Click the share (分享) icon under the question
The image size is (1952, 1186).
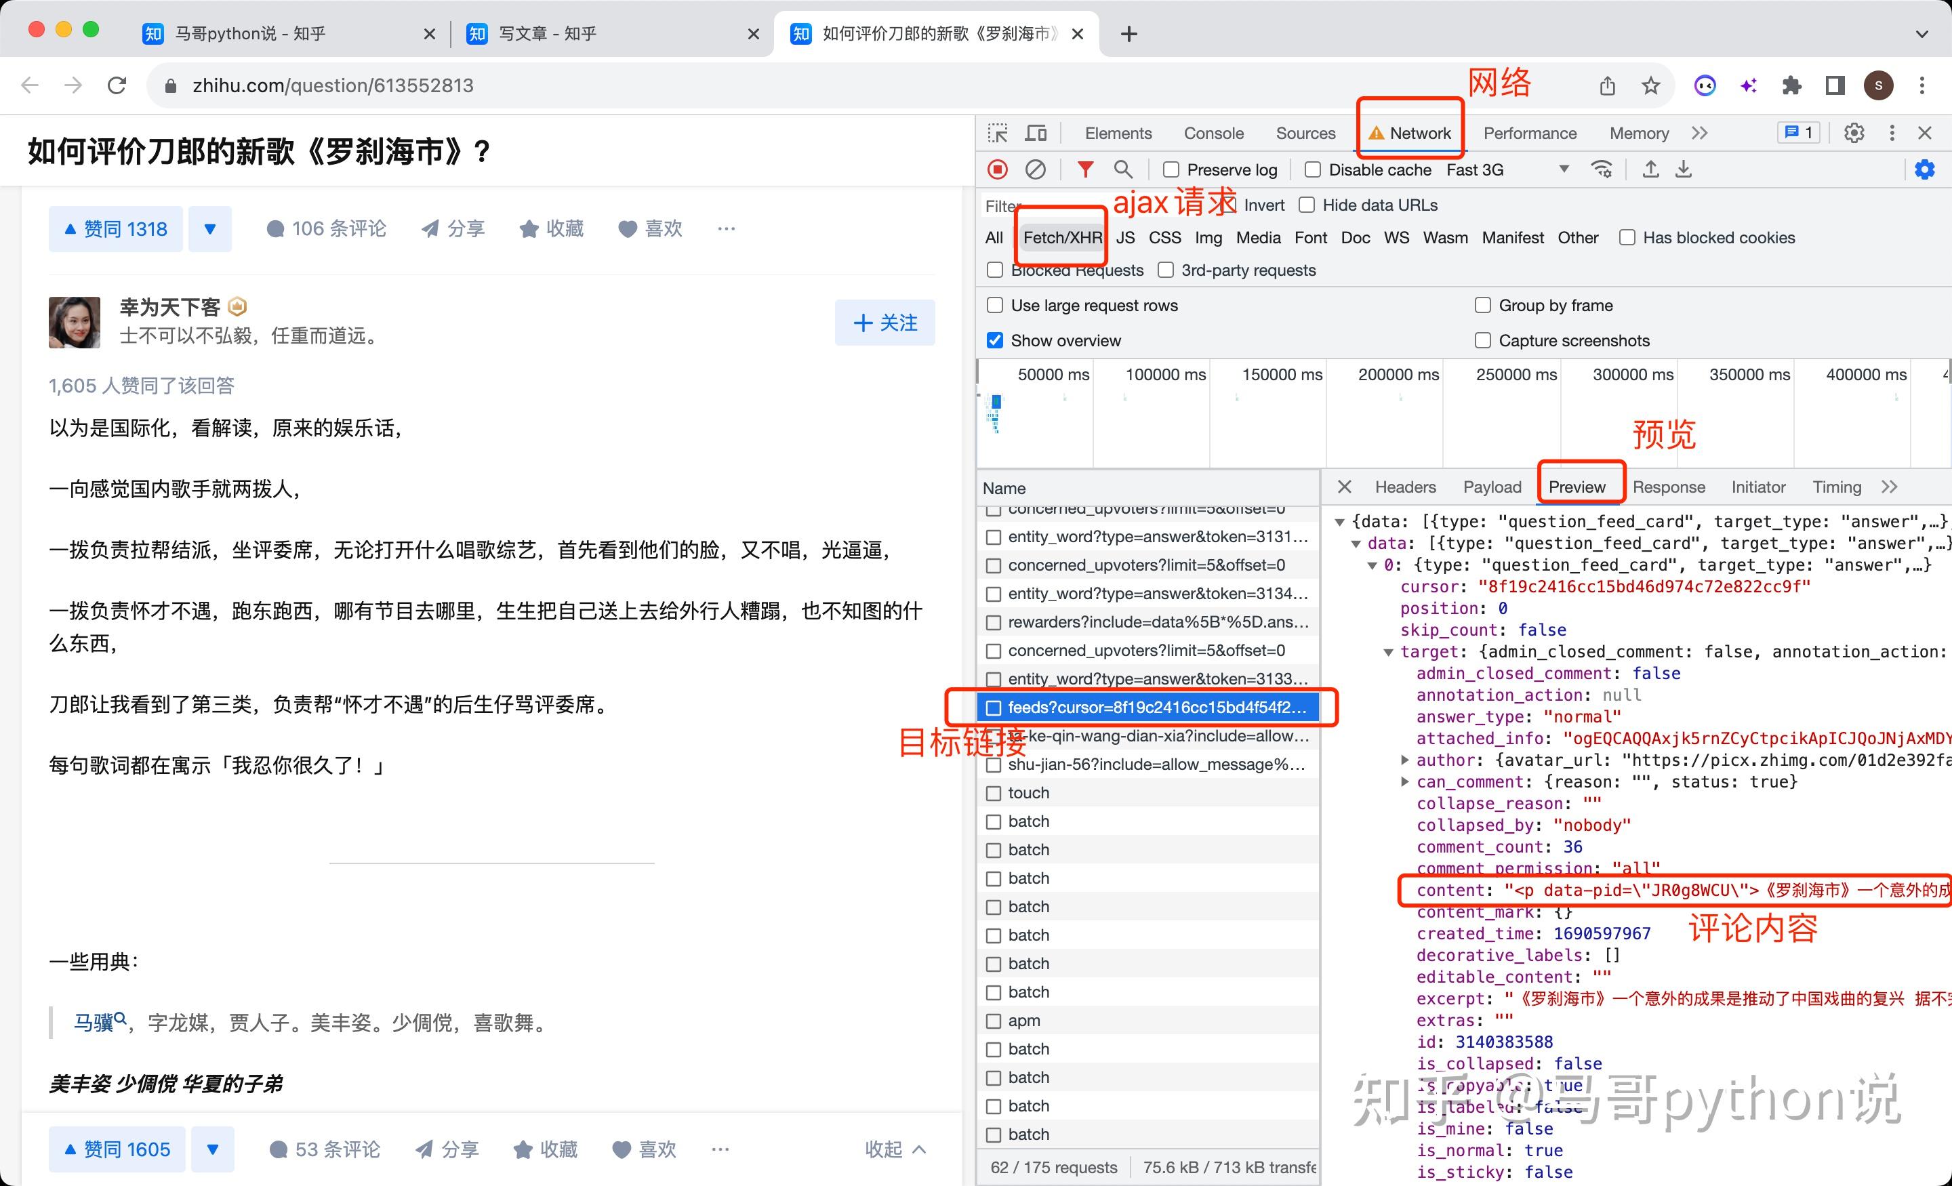coord(430,229)
